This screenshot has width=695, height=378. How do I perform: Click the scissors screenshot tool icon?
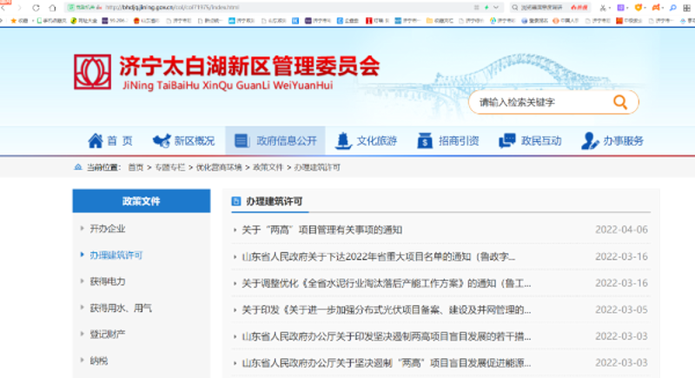[x=603, y=8]
